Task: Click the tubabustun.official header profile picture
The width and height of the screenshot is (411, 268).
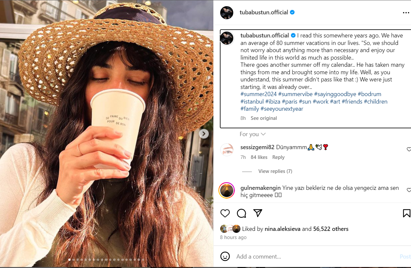Action: point(227,12)
